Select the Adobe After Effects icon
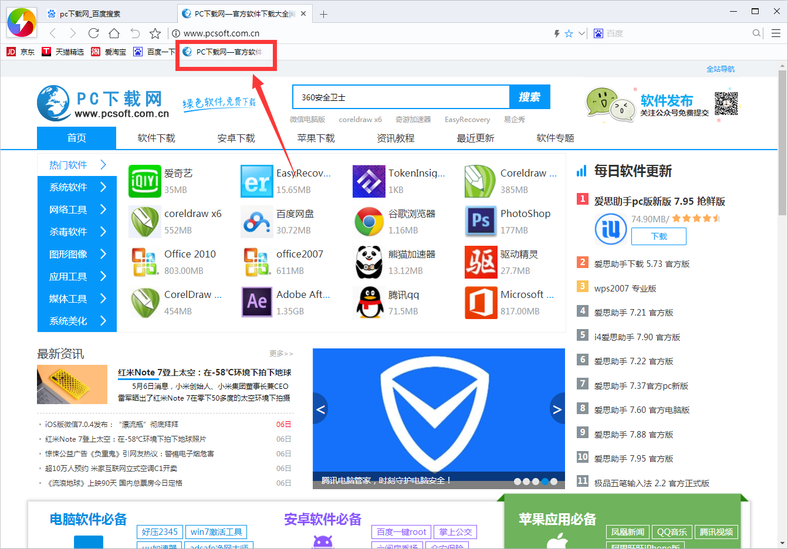The height and width of the screenshot is (549, 788). pos(256,303)
